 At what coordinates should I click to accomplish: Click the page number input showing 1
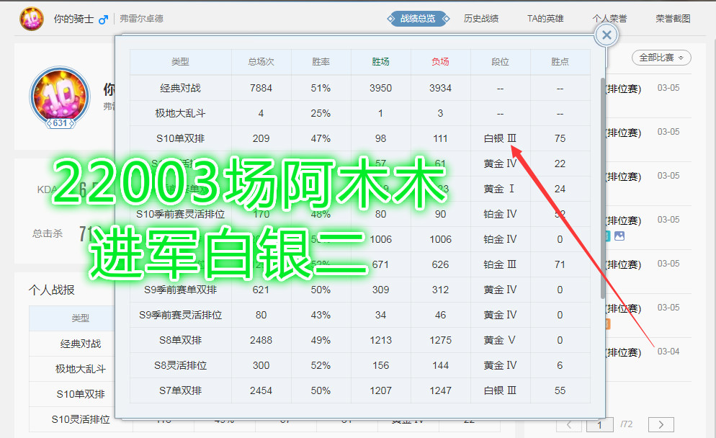pos(598,424)
